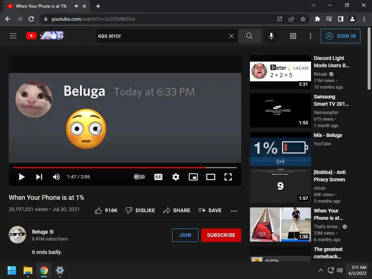Viewport: 372px width, 279px height.
Task: Open a new browser tab
Action: [x=98, y=6]
